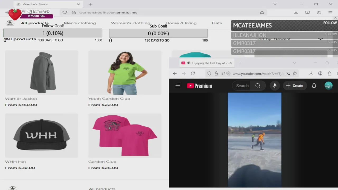Click the From $150.00 jacket price
This screenshot has height=190, width=338.
[21, 105]
